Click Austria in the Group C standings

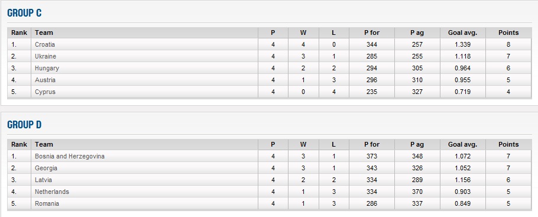click(x=45, y=80)
